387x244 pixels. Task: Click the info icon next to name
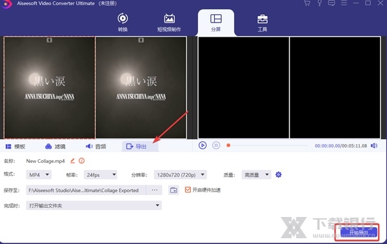[81, 161]
